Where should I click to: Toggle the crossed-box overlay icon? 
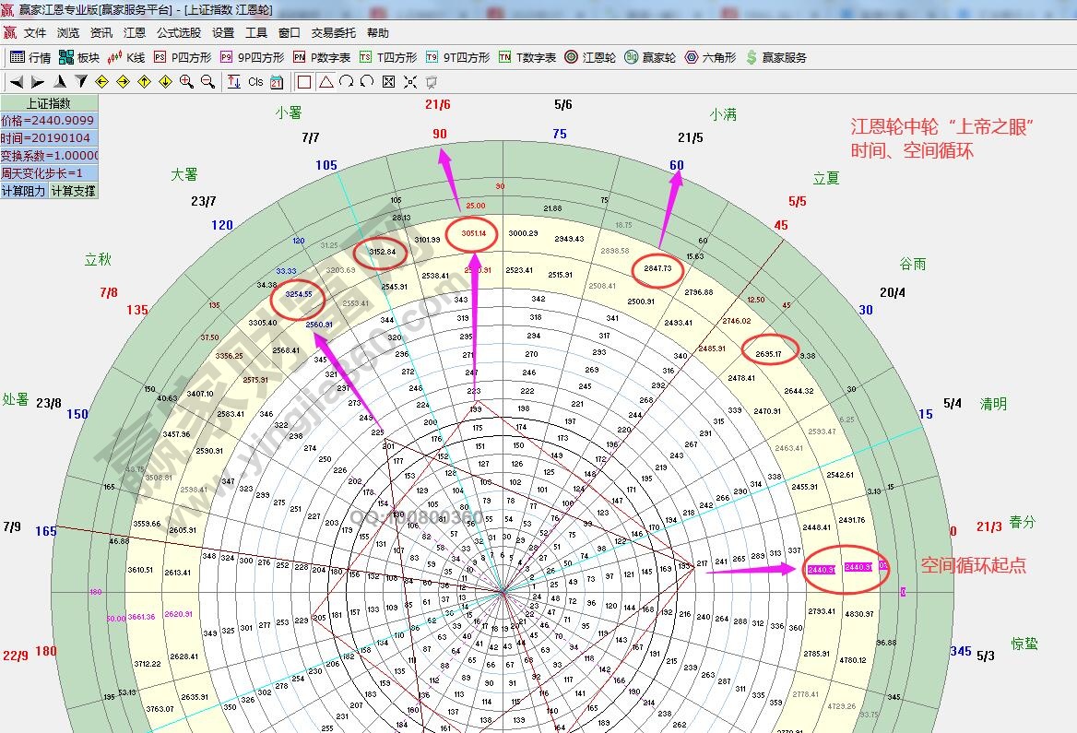point(388,82)
